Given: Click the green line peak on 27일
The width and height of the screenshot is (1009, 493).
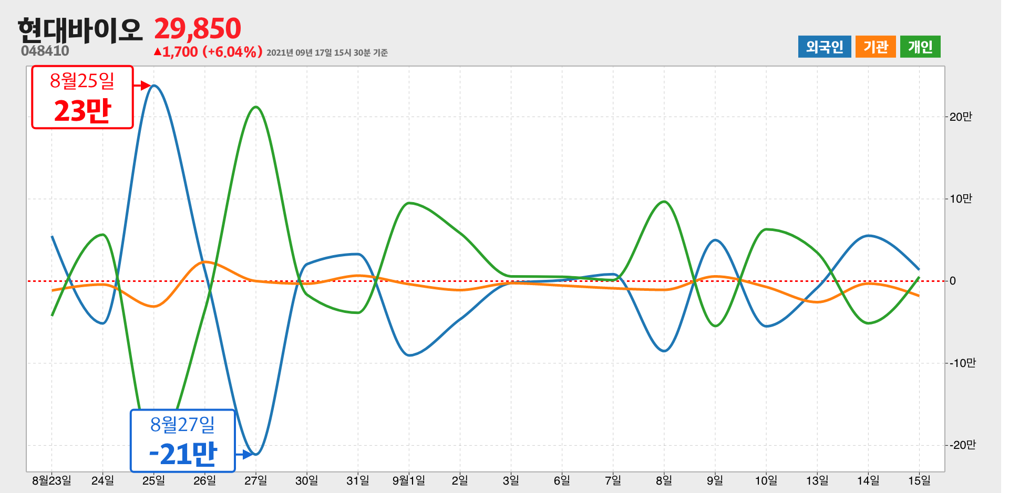Looking at the screenshot, I should tap(255, 107).
